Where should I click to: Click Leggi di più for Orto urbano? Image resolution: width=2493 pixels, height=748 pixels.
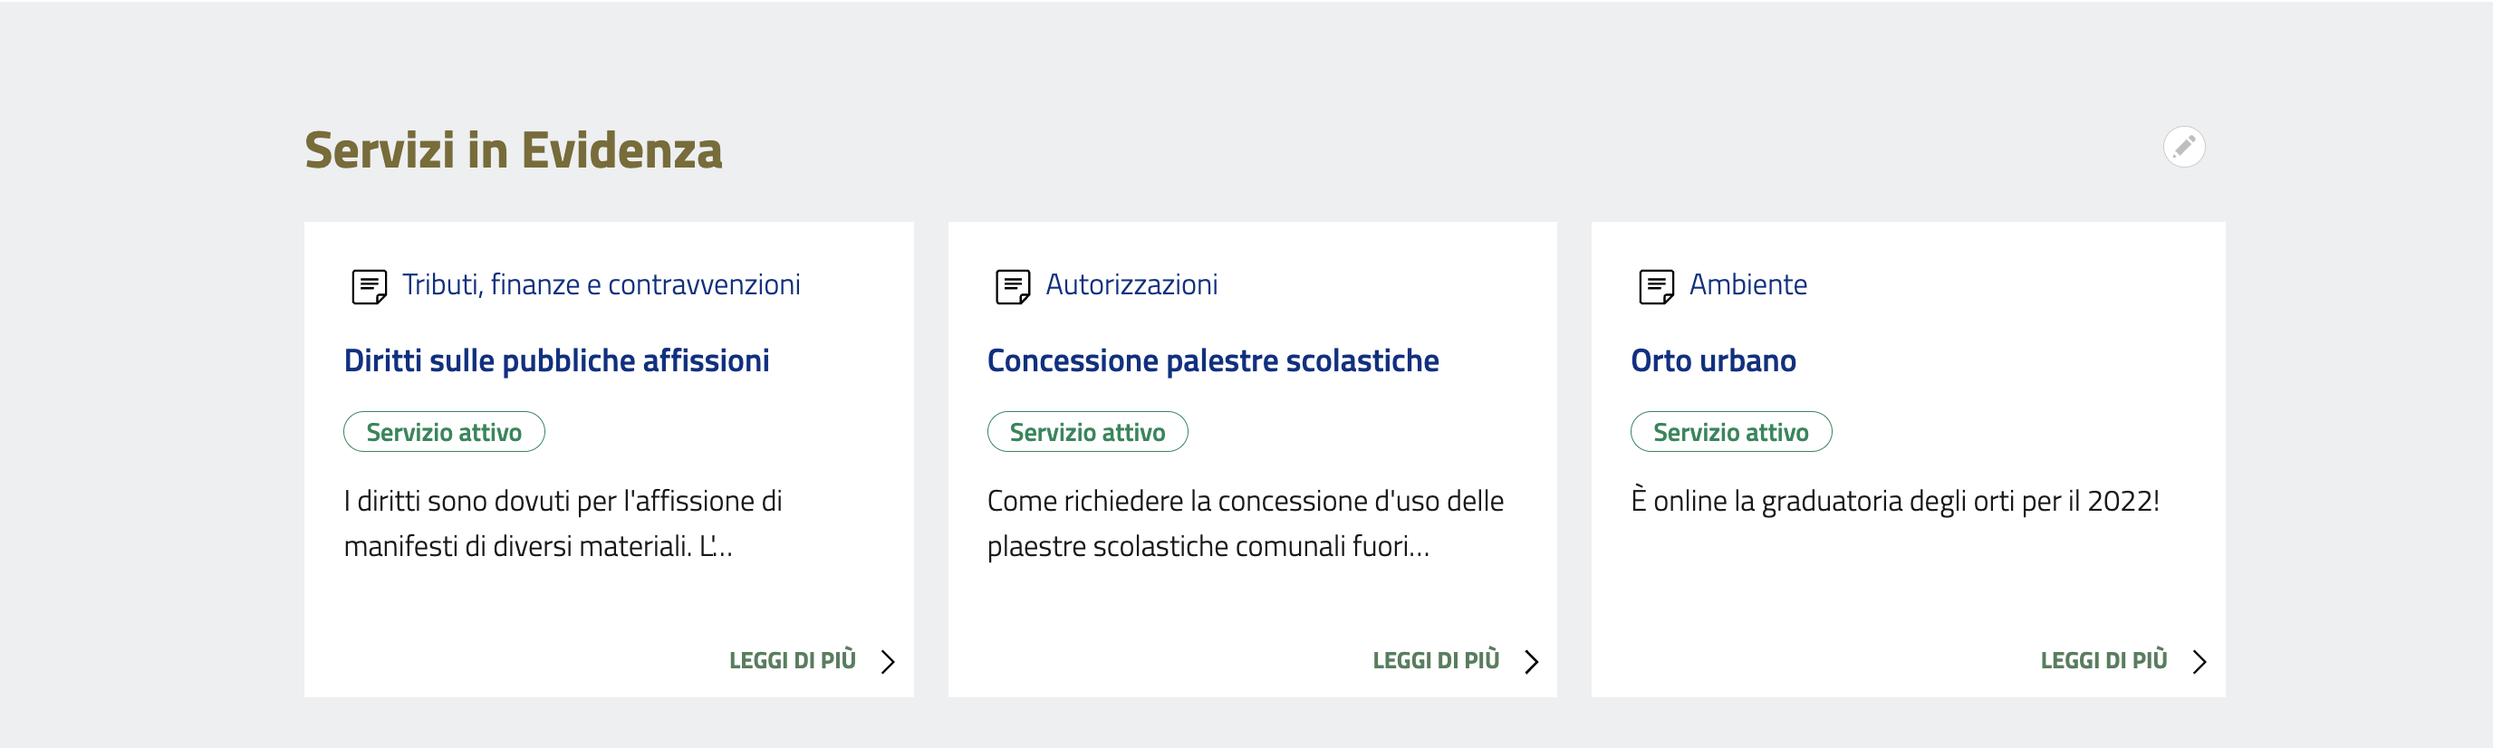tap(2104, 661)
